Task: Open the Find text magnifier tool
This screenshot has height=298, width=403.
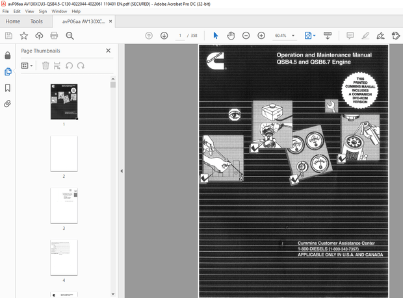Action: (70, 36)
